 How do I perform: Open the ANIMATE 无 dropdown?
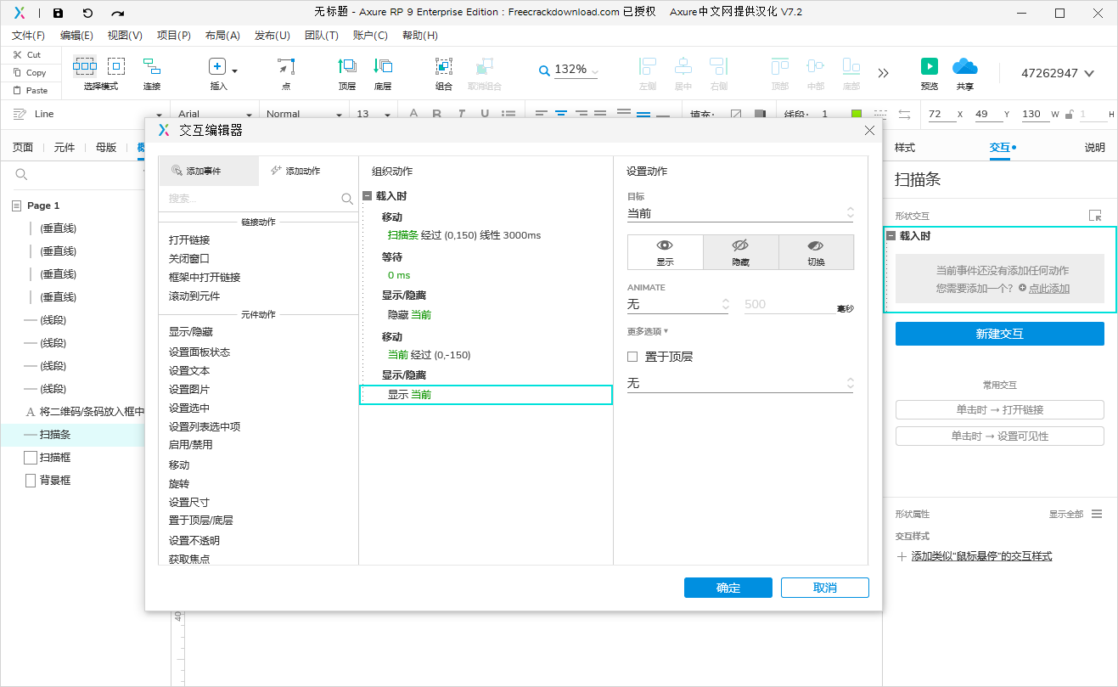677,304
